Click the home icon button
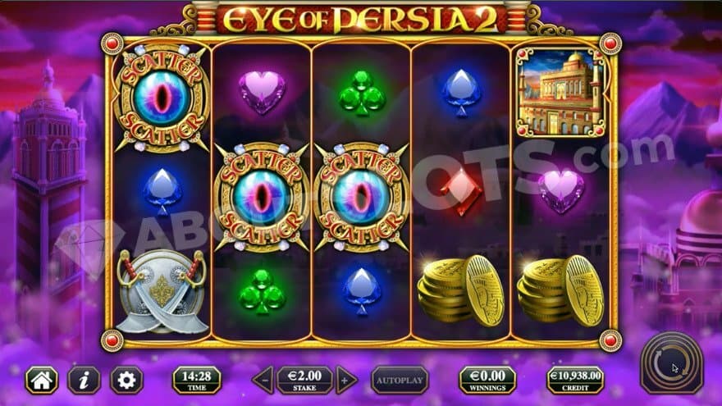 click(42, 381)
